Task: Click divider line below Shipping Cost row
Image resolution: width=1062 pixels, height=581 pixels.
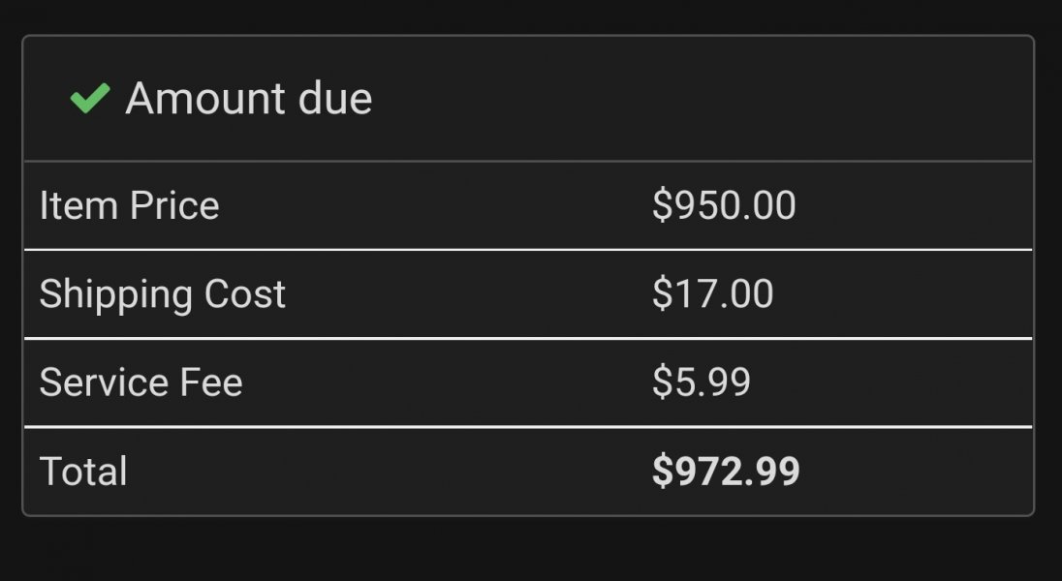Action: coord(528,338)
